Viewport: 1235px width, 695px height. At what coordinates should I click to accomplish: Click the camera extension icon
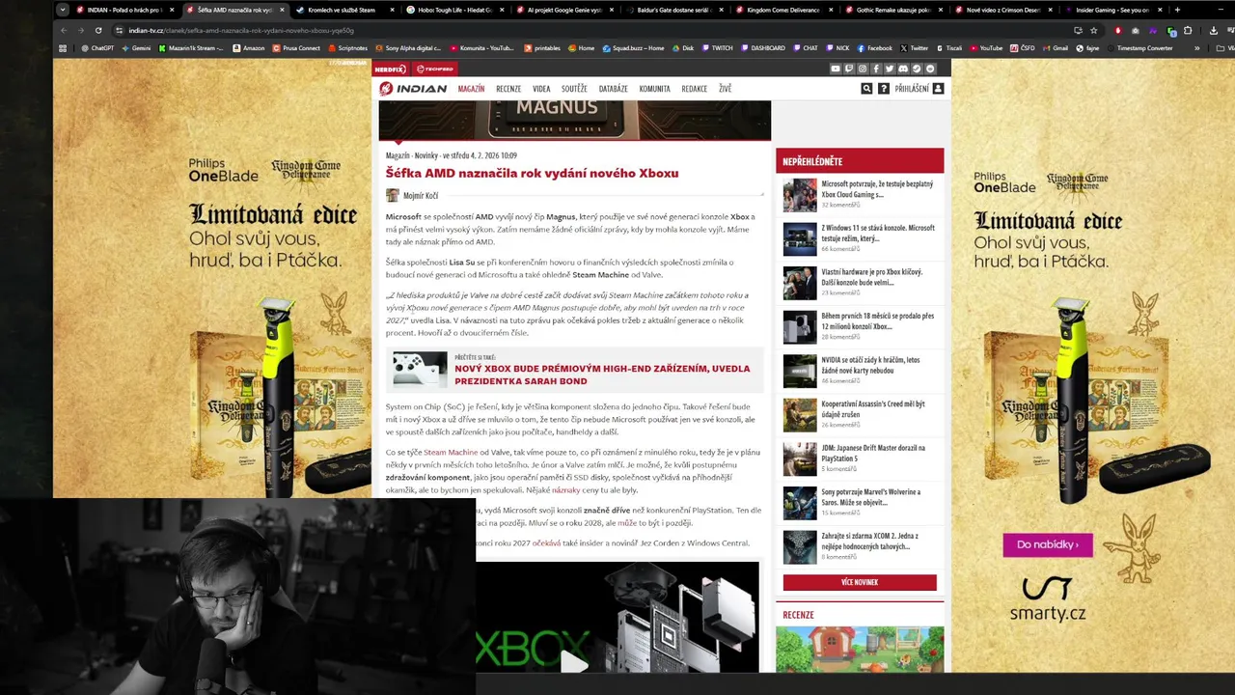1135,30
